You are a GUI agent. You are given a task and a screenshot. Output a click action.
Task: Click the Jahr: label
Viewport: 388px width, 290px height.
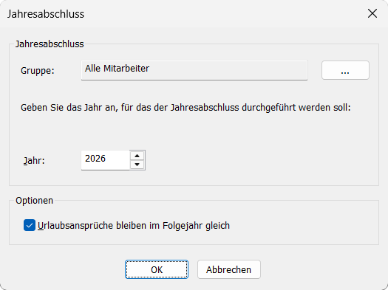(34, 161)
